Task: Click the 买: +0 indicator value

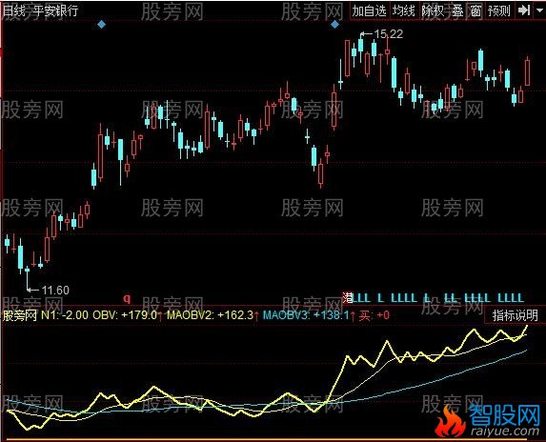Action: 374,315
